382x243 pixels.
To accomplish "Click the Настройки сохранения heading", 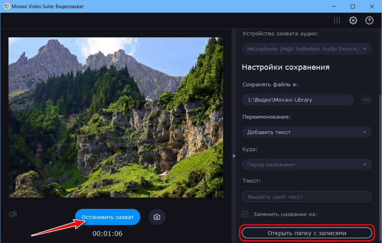I will (285, 67).
